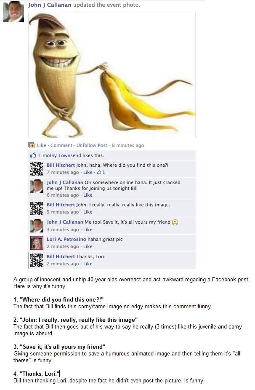
Task: Click the event photo icon beside Like
Action: (31, 145)
